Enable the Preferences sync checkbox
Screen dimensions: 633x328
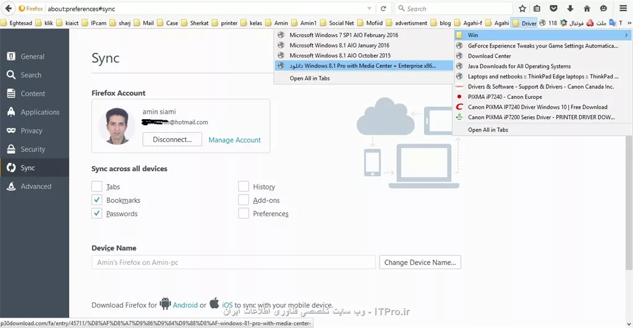[x=244, y=213]
